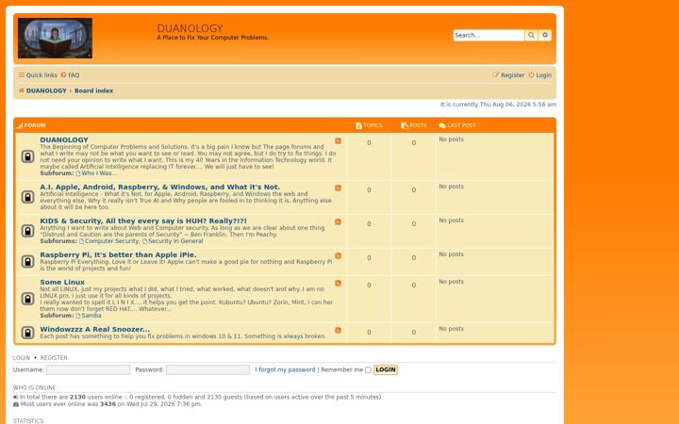Click the current date and time text
679x424 pixels.
pyautogui.click(x=499, y=105)
